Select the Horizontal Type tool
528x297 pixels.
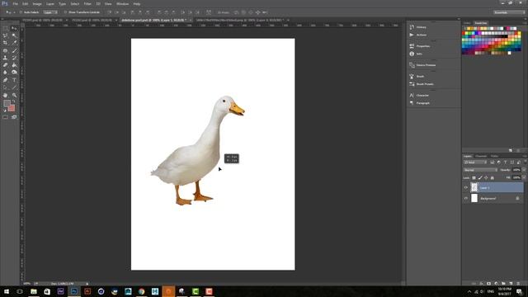pyautogui.click(x=14, y=80)
